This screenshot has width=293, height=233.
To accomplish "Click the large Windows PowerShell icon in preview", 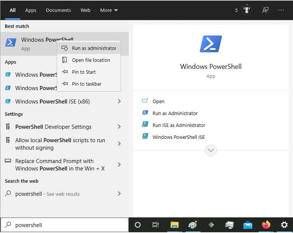I will click(x=211, y=44).
